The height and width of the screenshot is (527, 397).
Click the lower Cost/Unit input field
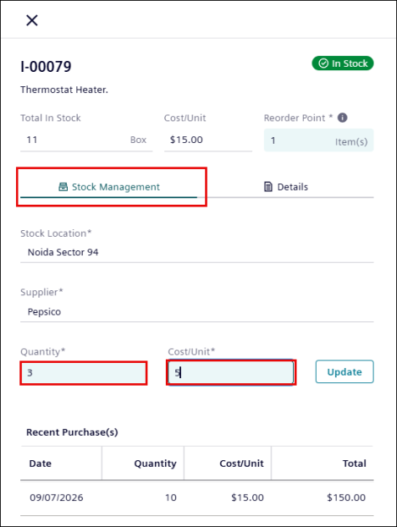tap(231, 372)
